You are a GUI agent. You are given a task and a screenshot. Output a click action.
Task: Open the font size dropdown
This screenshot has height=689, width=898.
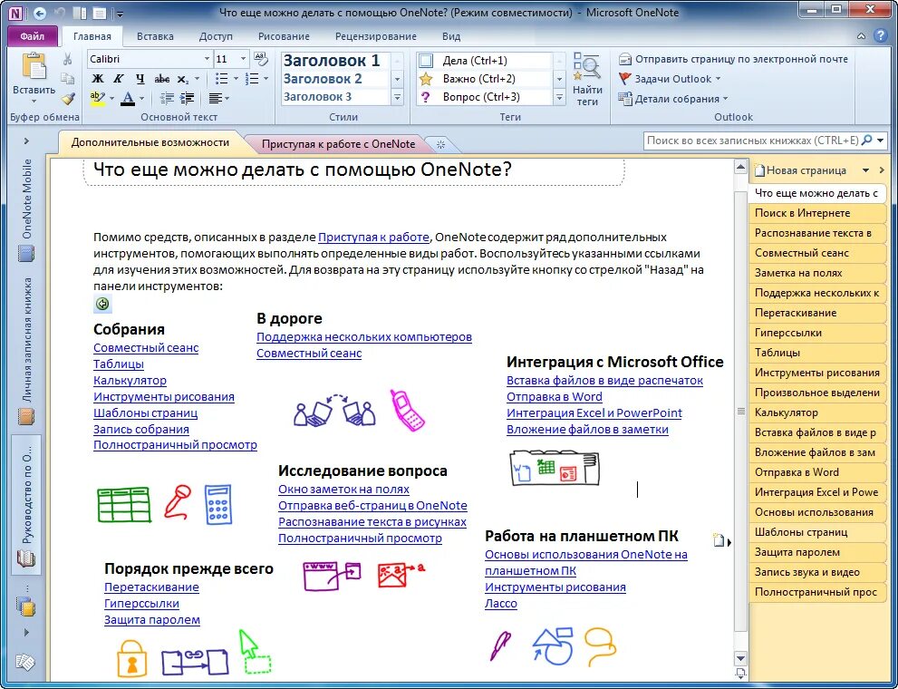tap(243, 60)
